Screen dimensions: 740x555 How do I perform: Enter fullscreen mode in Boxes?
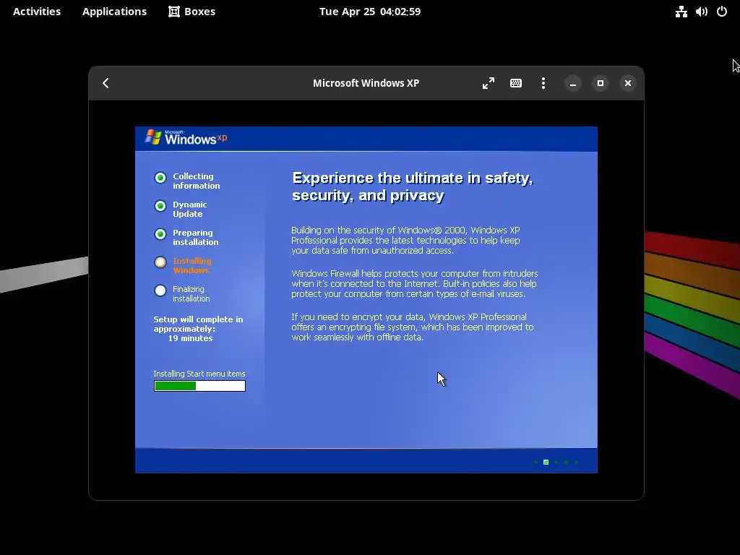click(489, 84)
